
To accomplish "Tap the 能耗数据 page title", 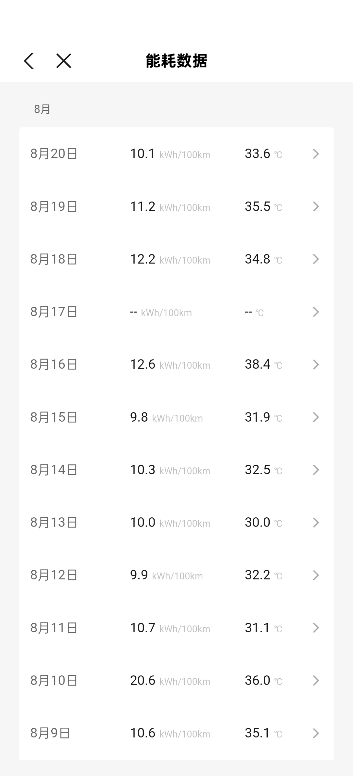I will 176,61.
